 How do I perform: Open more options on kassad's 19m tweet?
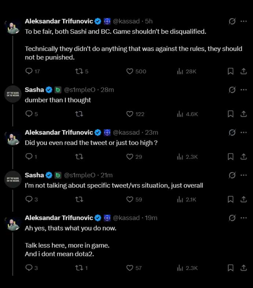(243, 218)
